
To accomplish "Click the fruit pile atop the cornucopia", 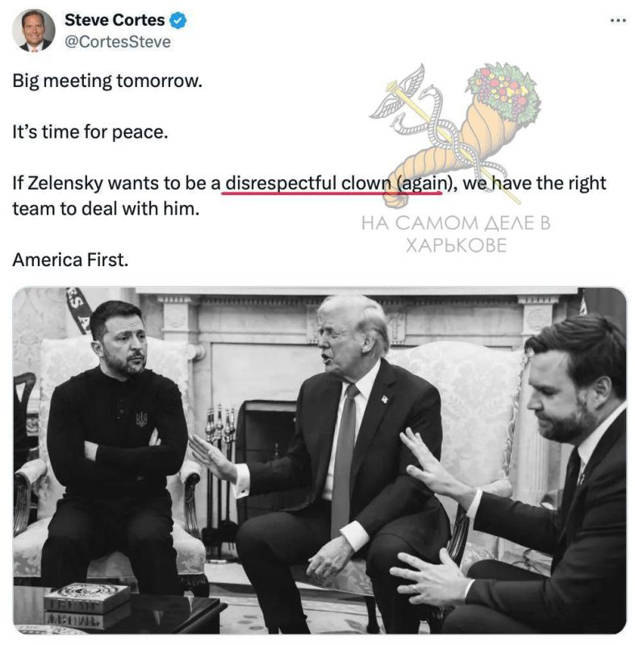I will click(503, 91).
